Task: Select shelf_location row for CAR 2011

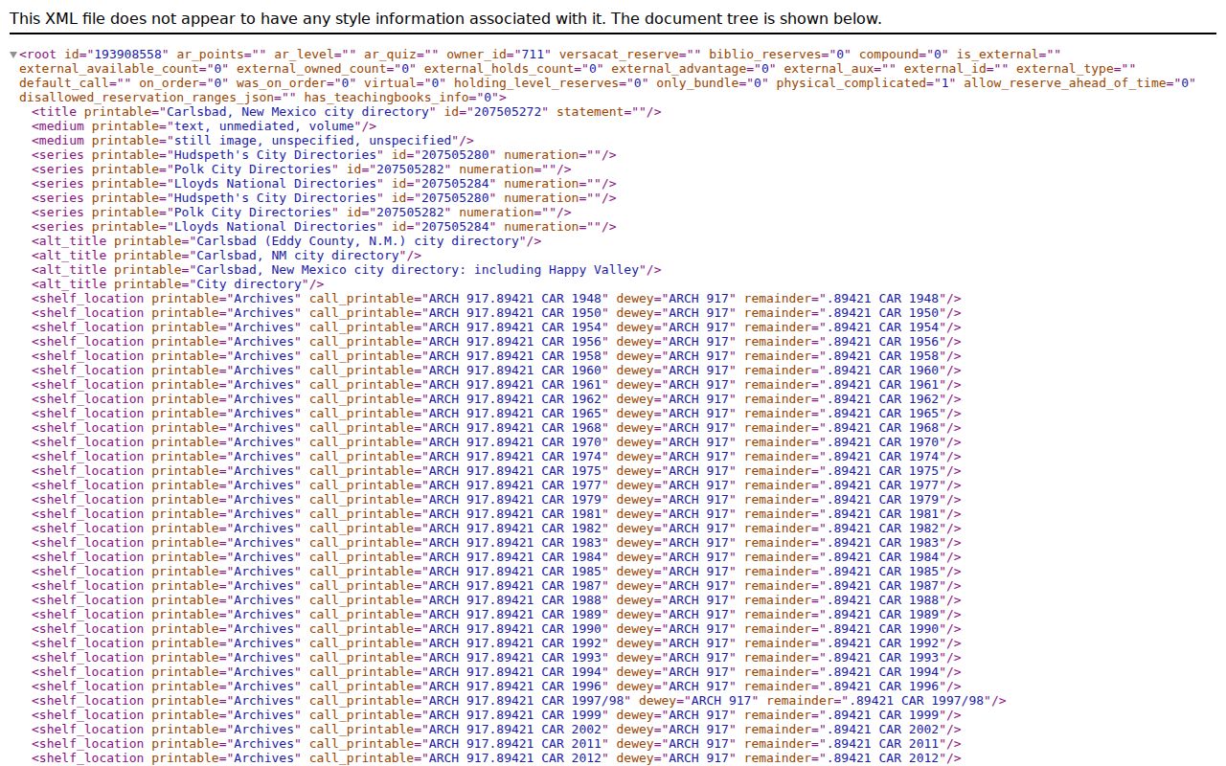Action: click(x=496, y=744)
